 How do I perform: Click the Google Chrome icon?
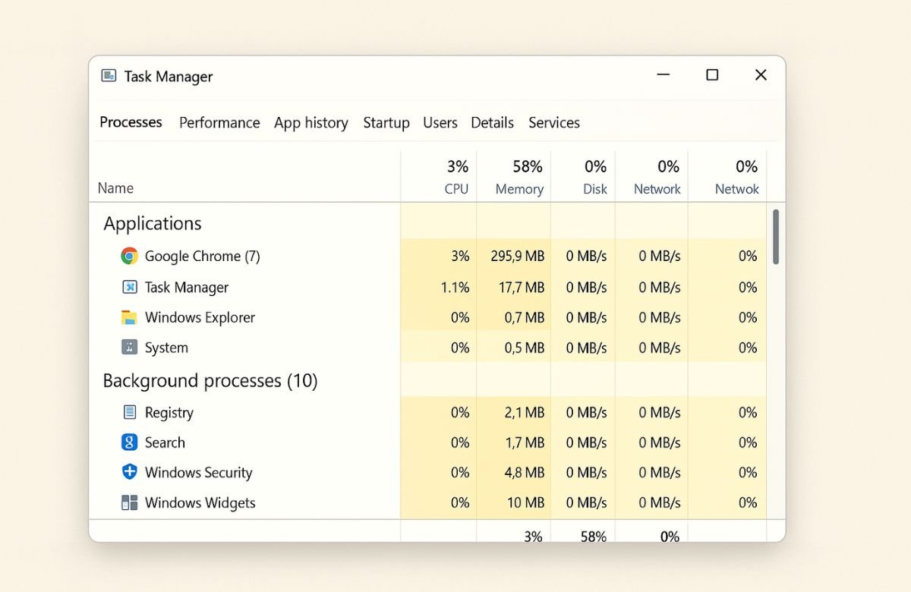tap(130, 257)
